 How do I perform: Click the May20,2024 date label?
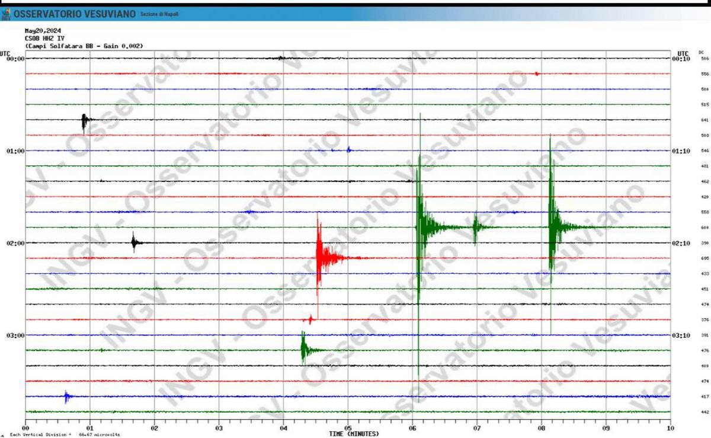click(43, 31)
